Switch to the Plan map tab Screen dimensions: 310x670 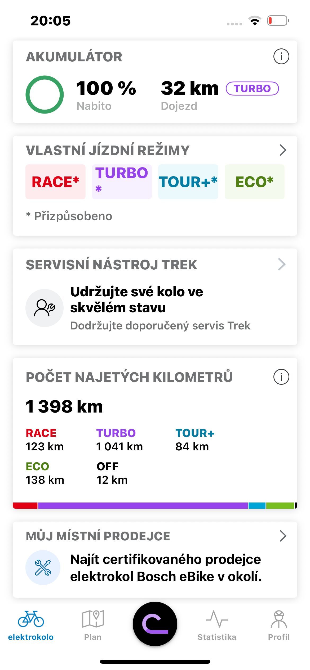coord(93,626)
